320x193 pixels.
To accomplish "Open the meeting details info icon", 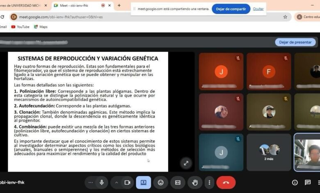I will coord(295,182).
